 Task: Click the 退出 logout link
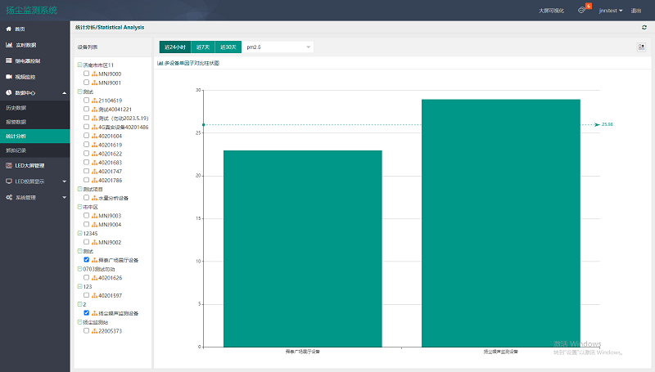[x=636, y=11]
